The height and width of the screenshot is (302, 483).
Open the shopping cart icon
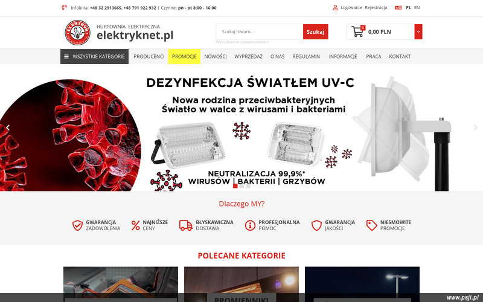point(357,32)
